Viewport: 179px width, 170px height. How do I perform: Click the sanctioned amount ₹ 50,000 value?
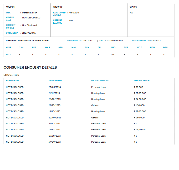74,13
